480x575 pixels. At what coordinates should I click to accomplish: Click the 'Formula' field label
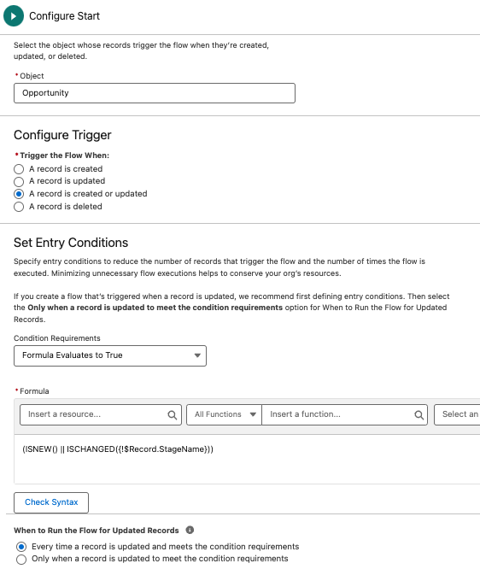[34, 391]
